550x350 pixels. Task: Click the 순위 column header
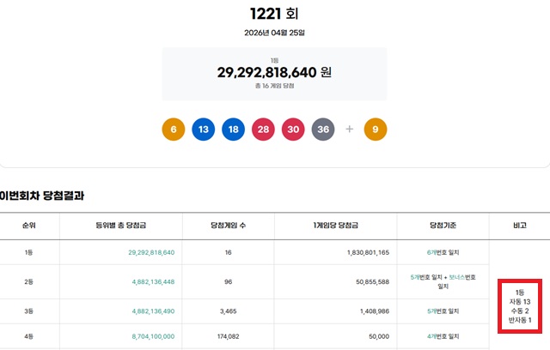(28, 225)
